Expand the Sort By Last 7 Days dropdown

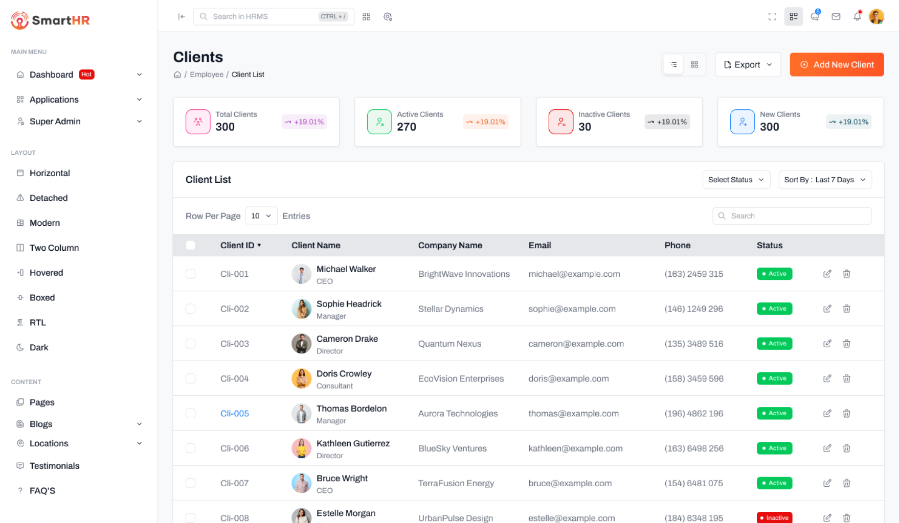(824, 180)
